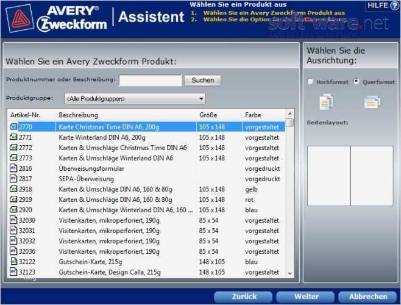Click the icon beside article 2770
The height and width of the screenshot is (305, 401).
point(13,127)
